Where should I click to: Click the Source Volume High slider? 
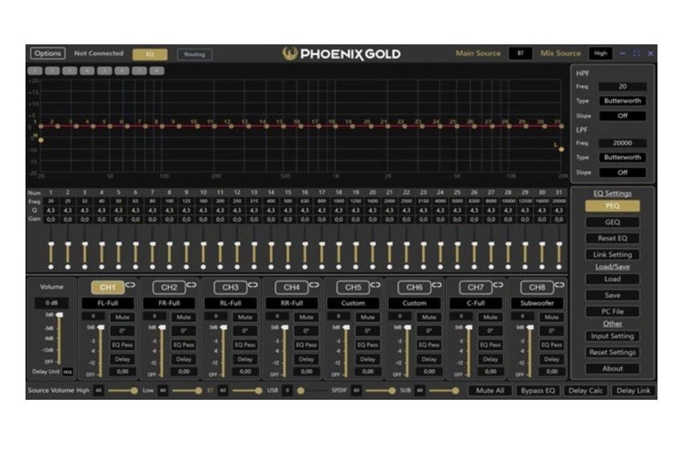[x=123, y=391]
